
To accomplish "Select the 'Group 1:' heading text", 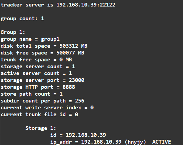I will [x=13, y=32].
